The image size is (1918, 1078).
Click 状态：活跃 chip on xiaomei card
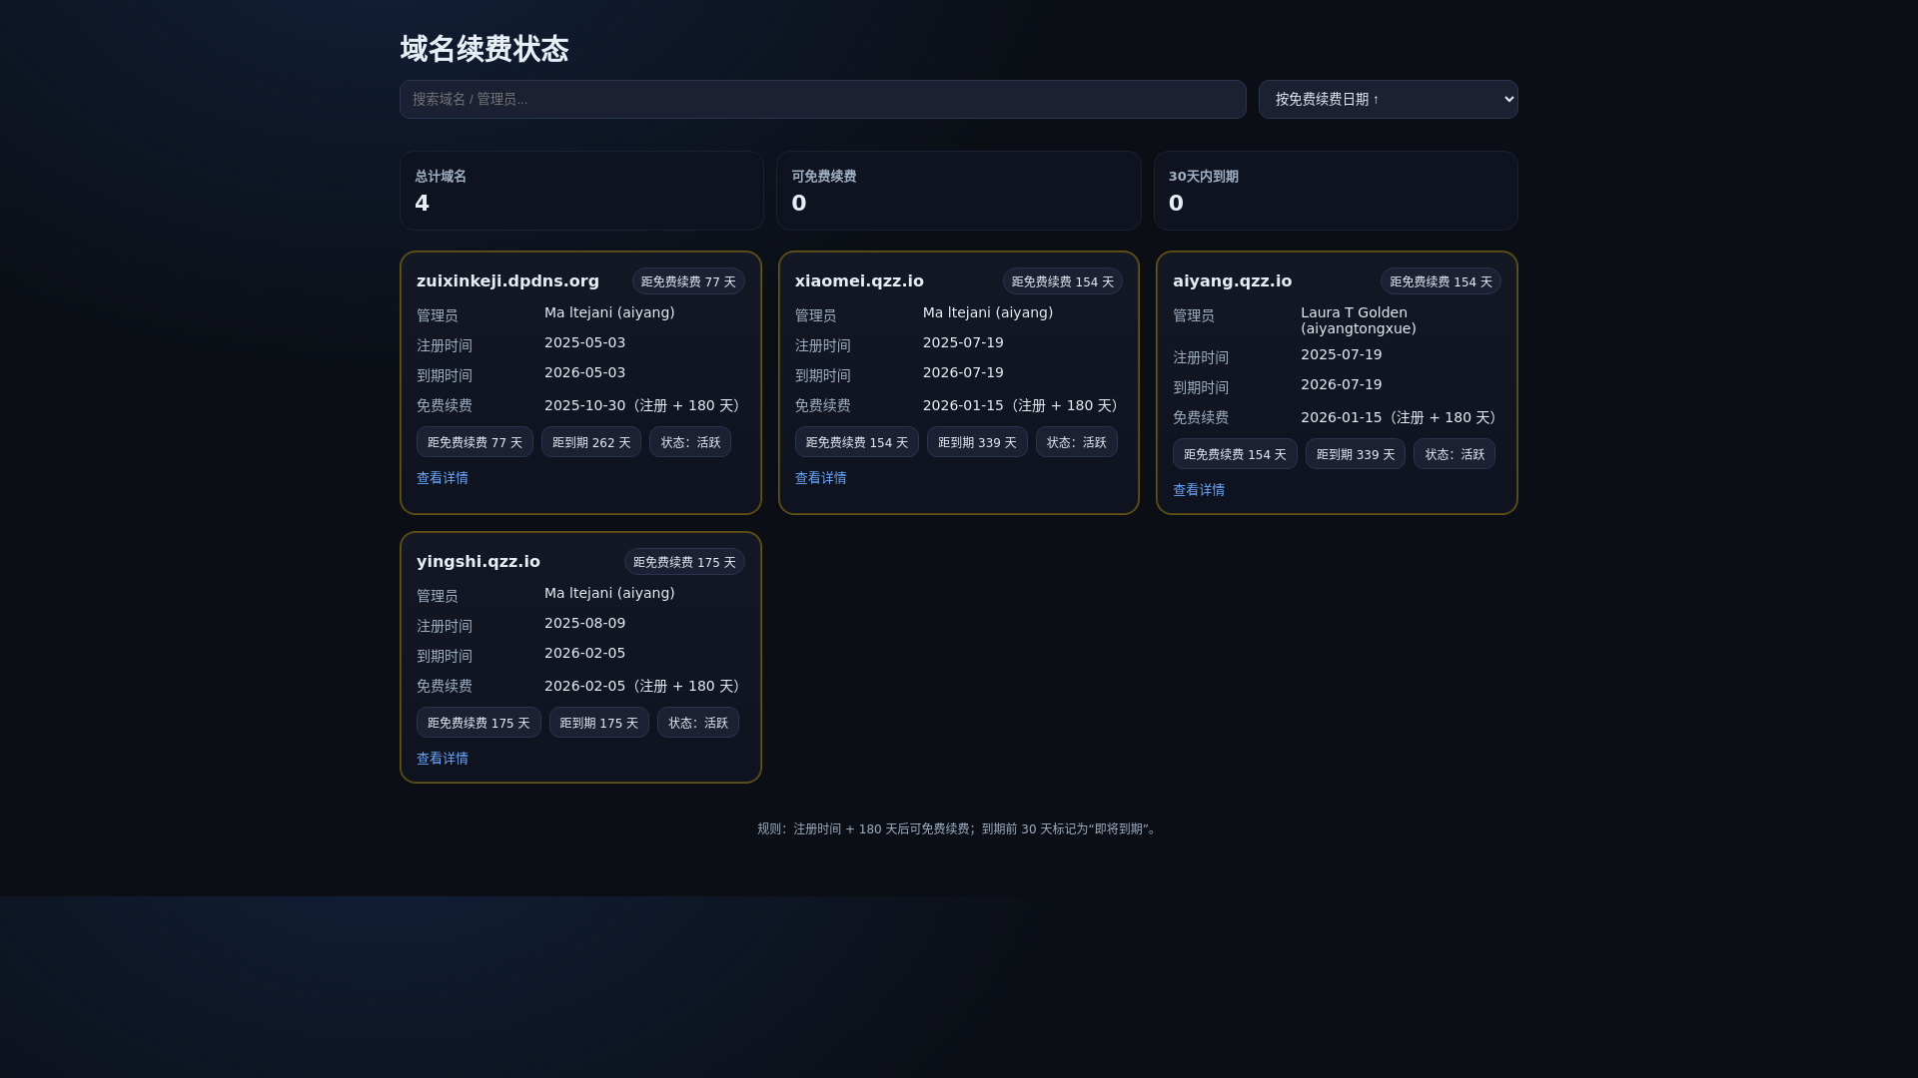(x=1076, y=442)
